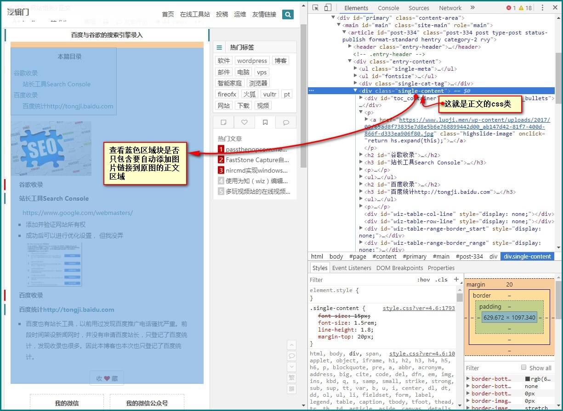
Task: Click the bookmark icon widget tab
Action: pyautogui.click(x=265, y=122)
